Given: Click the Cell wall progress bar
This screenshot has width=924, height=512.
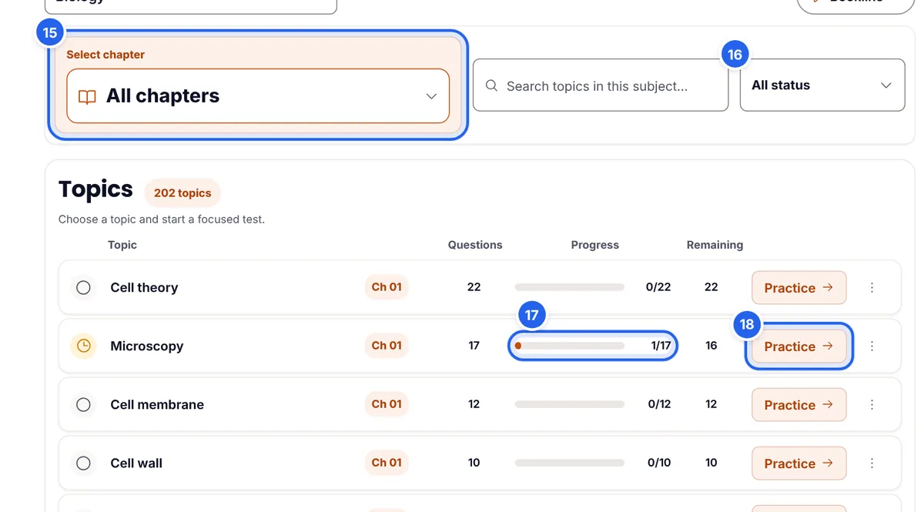Looking at the screenshot, I should point(569,463).
